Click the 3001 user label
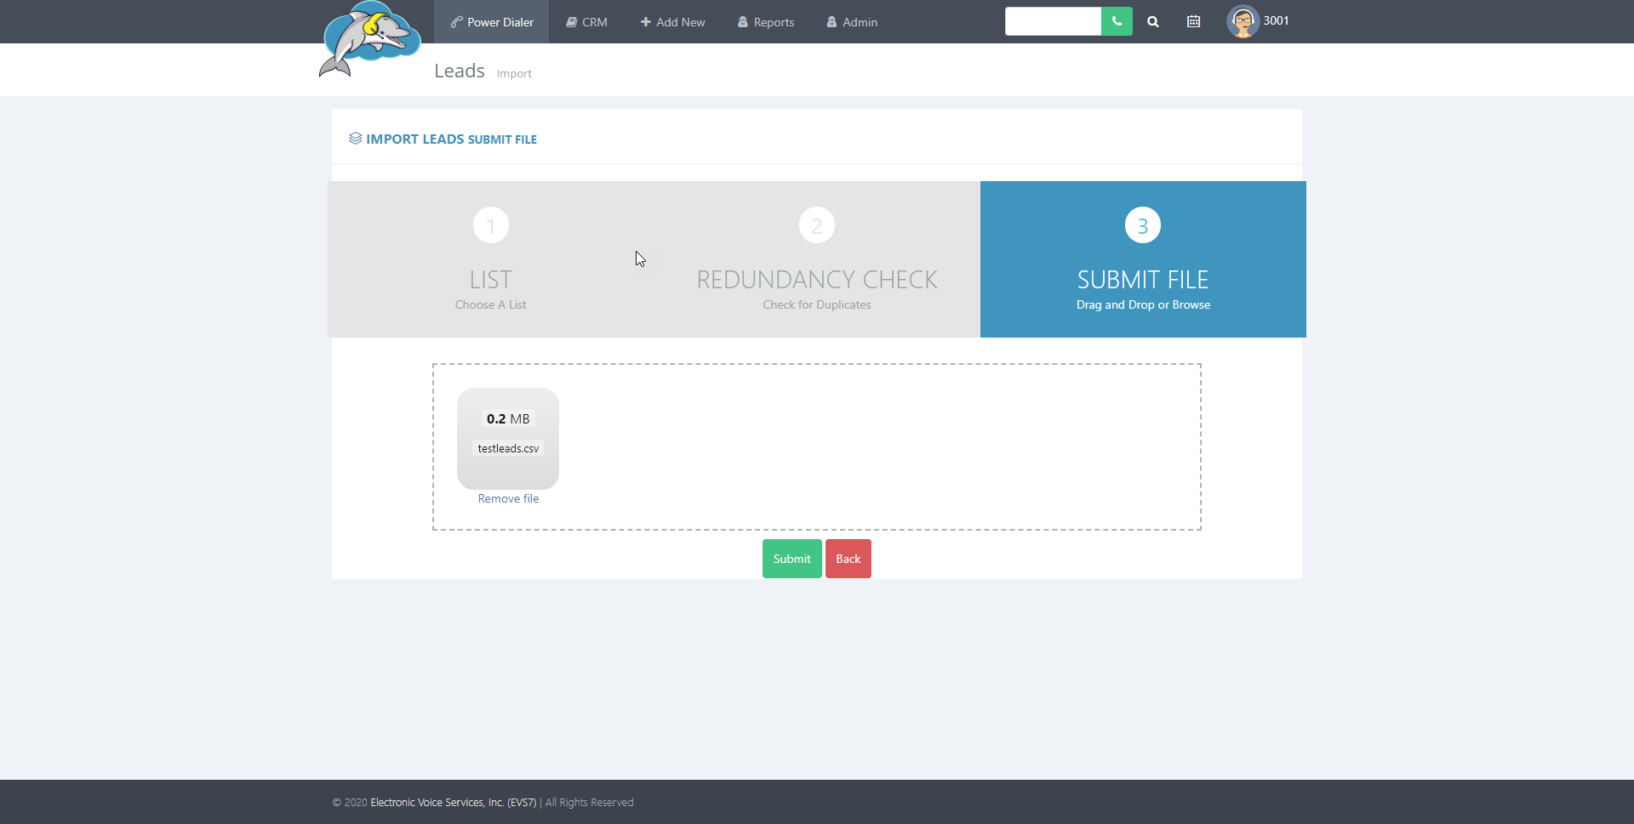Screen dimensions: 1634x824 [x=1276, y=21]
